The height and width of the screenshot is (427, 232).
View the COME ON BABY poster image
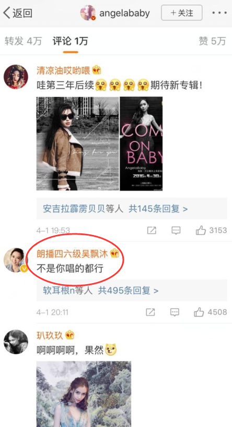(141, 143)
